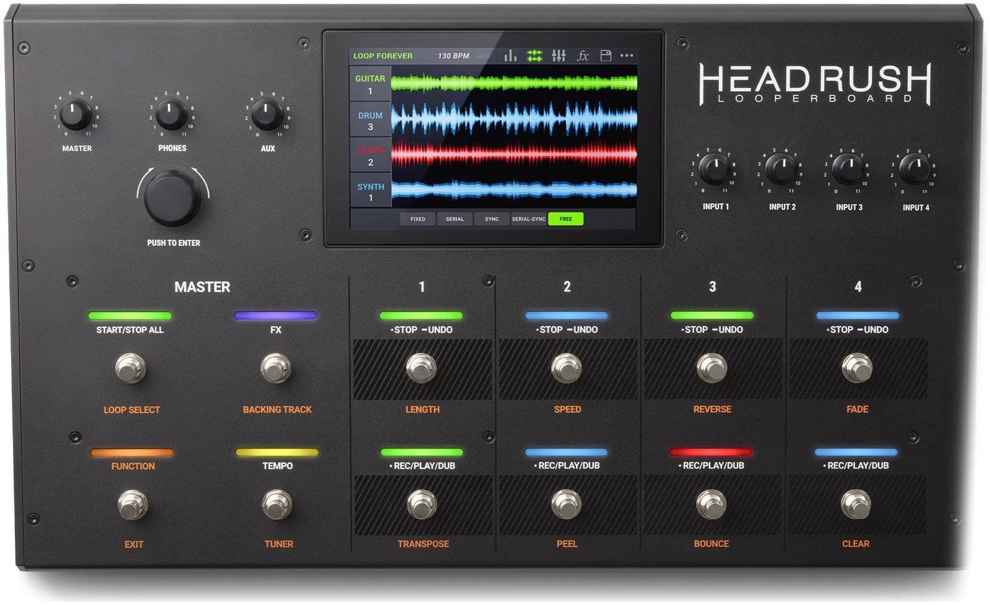Select the GUITAR 1 track label
The height and width of the screenshot is (605, 990).
370,84
